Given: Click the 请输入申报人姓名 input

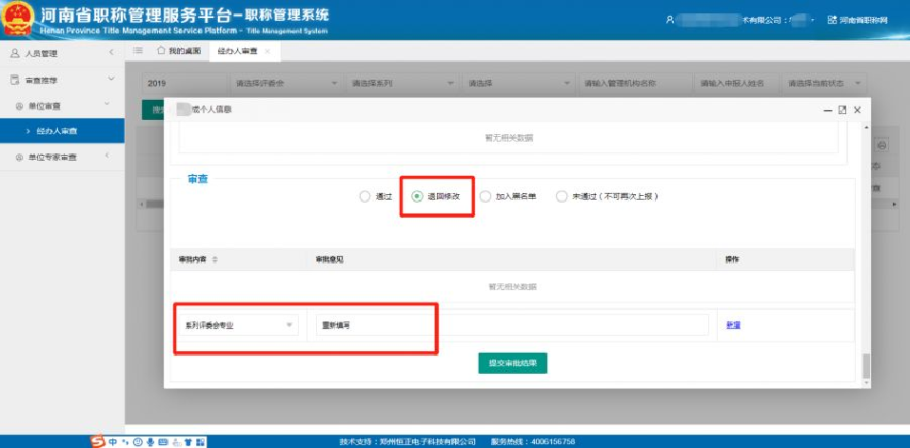Looking at the screenshot, I should pos(737,84).
